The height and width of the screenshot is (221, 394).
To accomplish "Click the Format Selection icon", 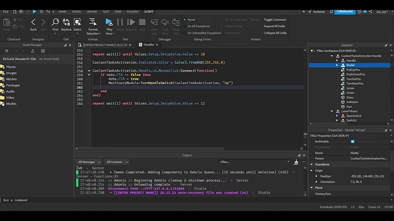I will coord(92,22).
